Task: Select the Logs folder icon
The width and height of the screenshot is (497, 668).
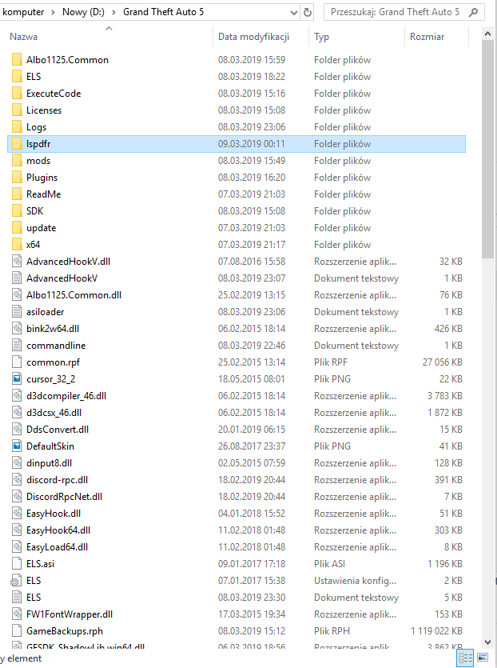Action: click(x=17, y=127)
